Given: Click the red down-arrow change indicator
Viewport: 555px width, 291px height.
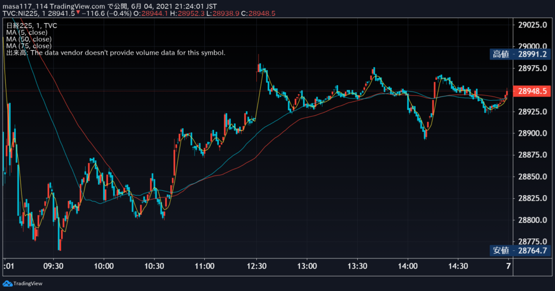Looking at the screenshot, I should [x=78, y=13].
